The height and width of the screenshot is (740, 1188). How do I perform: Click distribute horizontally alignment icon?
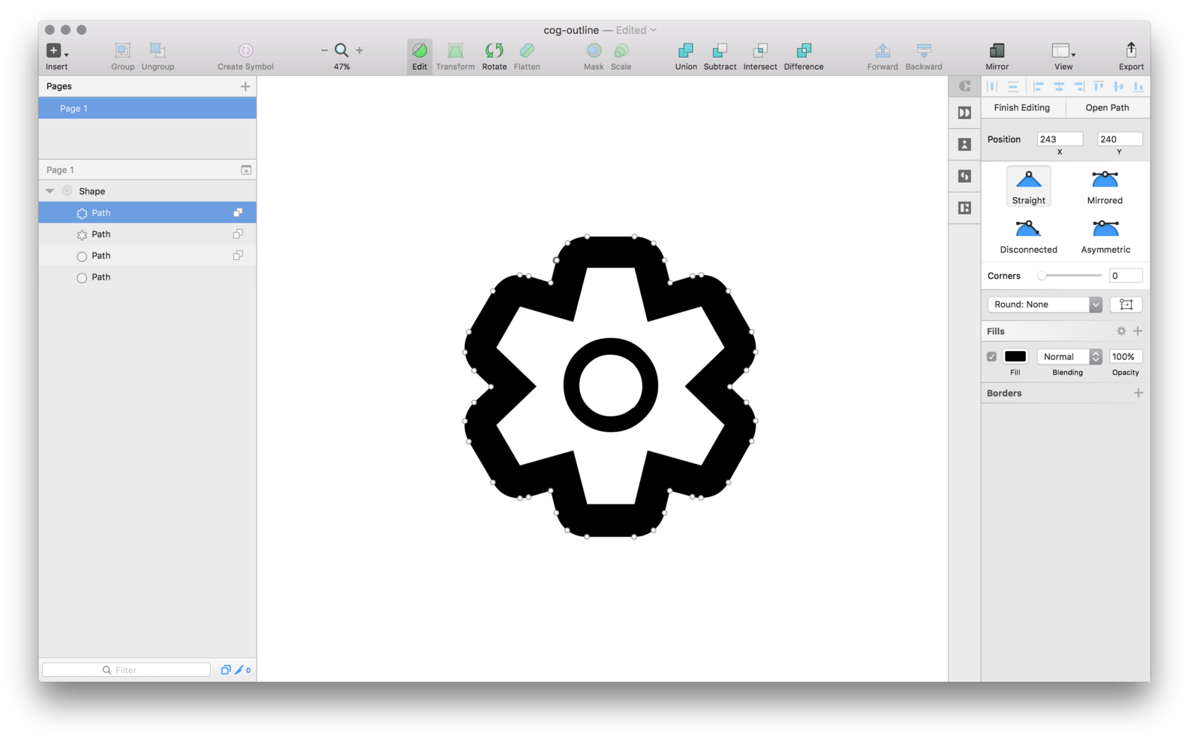click(x=993, y=86)
